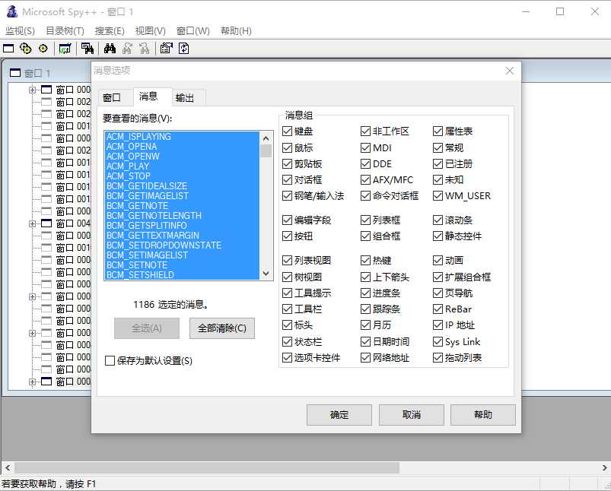Enable 保存为默认设置 checkbox
611x491 pixels.
(x=110, y=361)
